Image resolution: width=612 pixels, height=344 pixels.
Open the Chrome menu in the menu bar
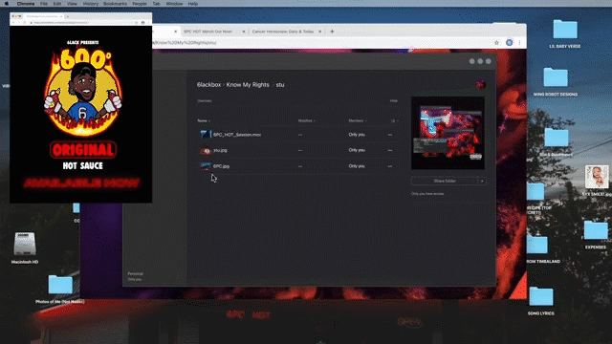coord(26,4)
